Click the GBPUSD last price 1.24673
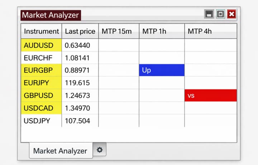Image resolution: width=258 pixels, height=165 pixels. [77, 95]
